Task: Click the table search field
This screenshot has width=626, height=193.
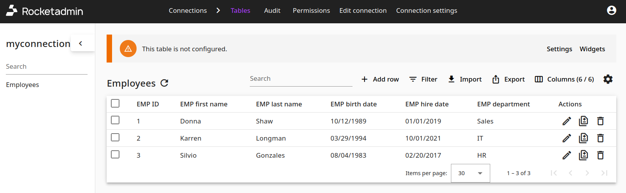Action: (301, 79)
